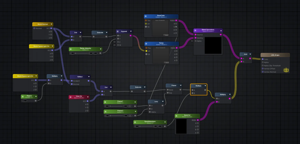Viewport: 300px width, 144px height.
Task: Click the Append node's hamburger icon
Action: [x=118, y=31]
